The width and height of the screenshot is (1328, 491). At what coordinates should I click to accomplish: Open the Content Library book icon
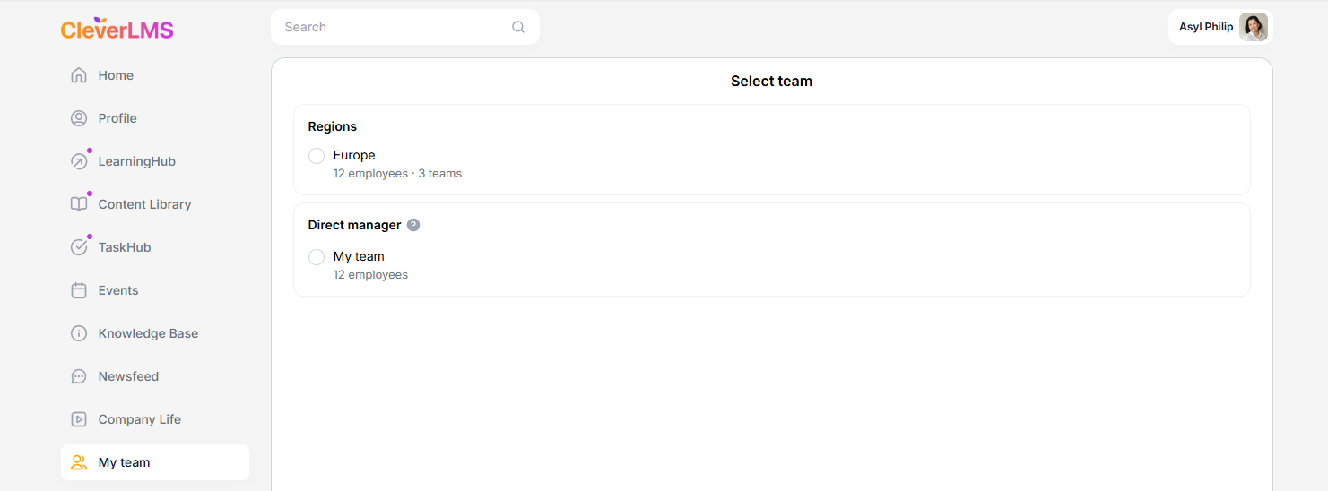pyautogui.click(x=79, y=204)
